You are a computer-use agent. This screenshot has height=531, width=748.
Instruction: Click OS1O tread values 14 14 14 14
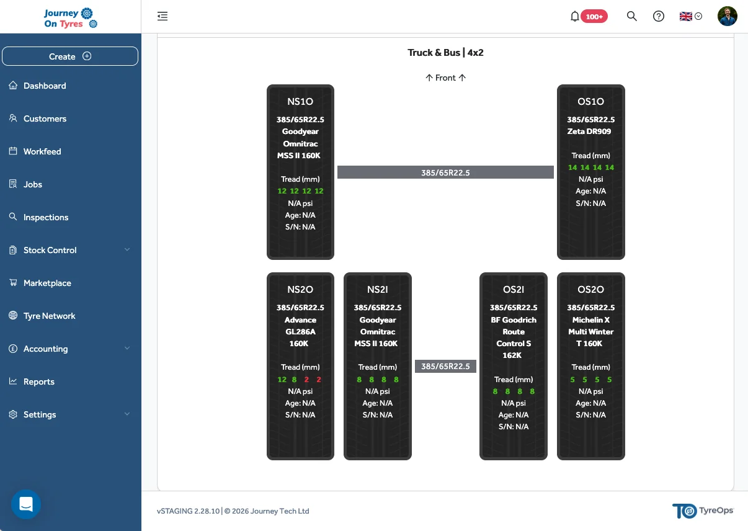point(591,167)
